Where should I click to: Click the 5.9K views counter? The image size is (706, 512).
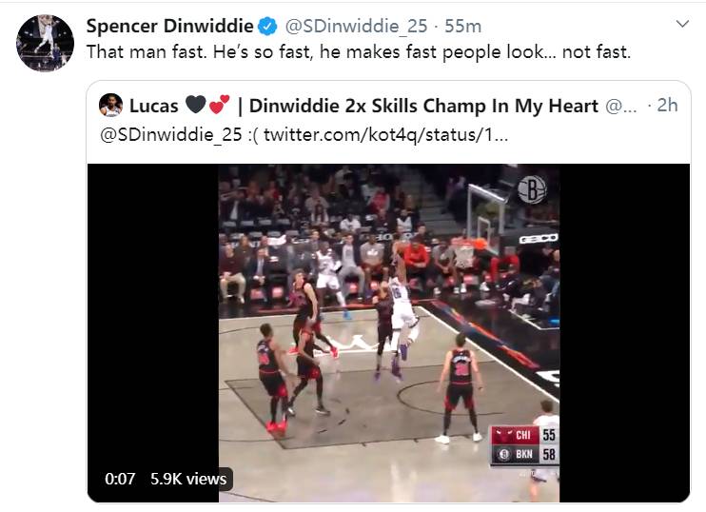click(188, 479)
